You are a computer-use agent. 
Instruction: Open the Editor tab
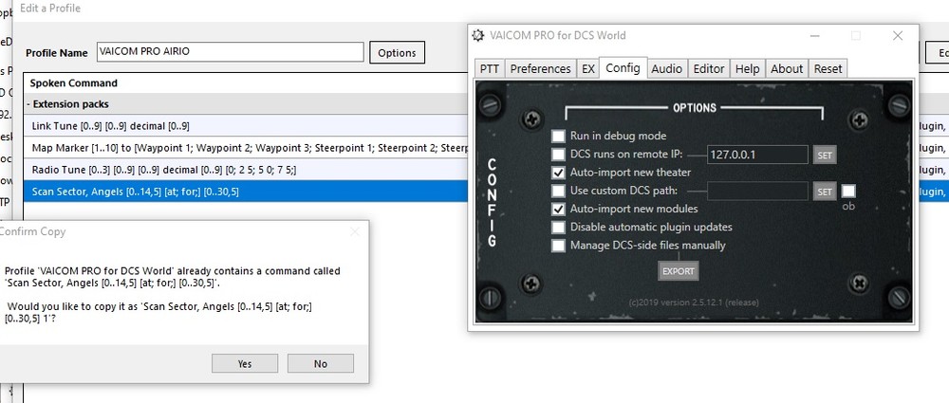pyautogui.click(x=709, y=69)
